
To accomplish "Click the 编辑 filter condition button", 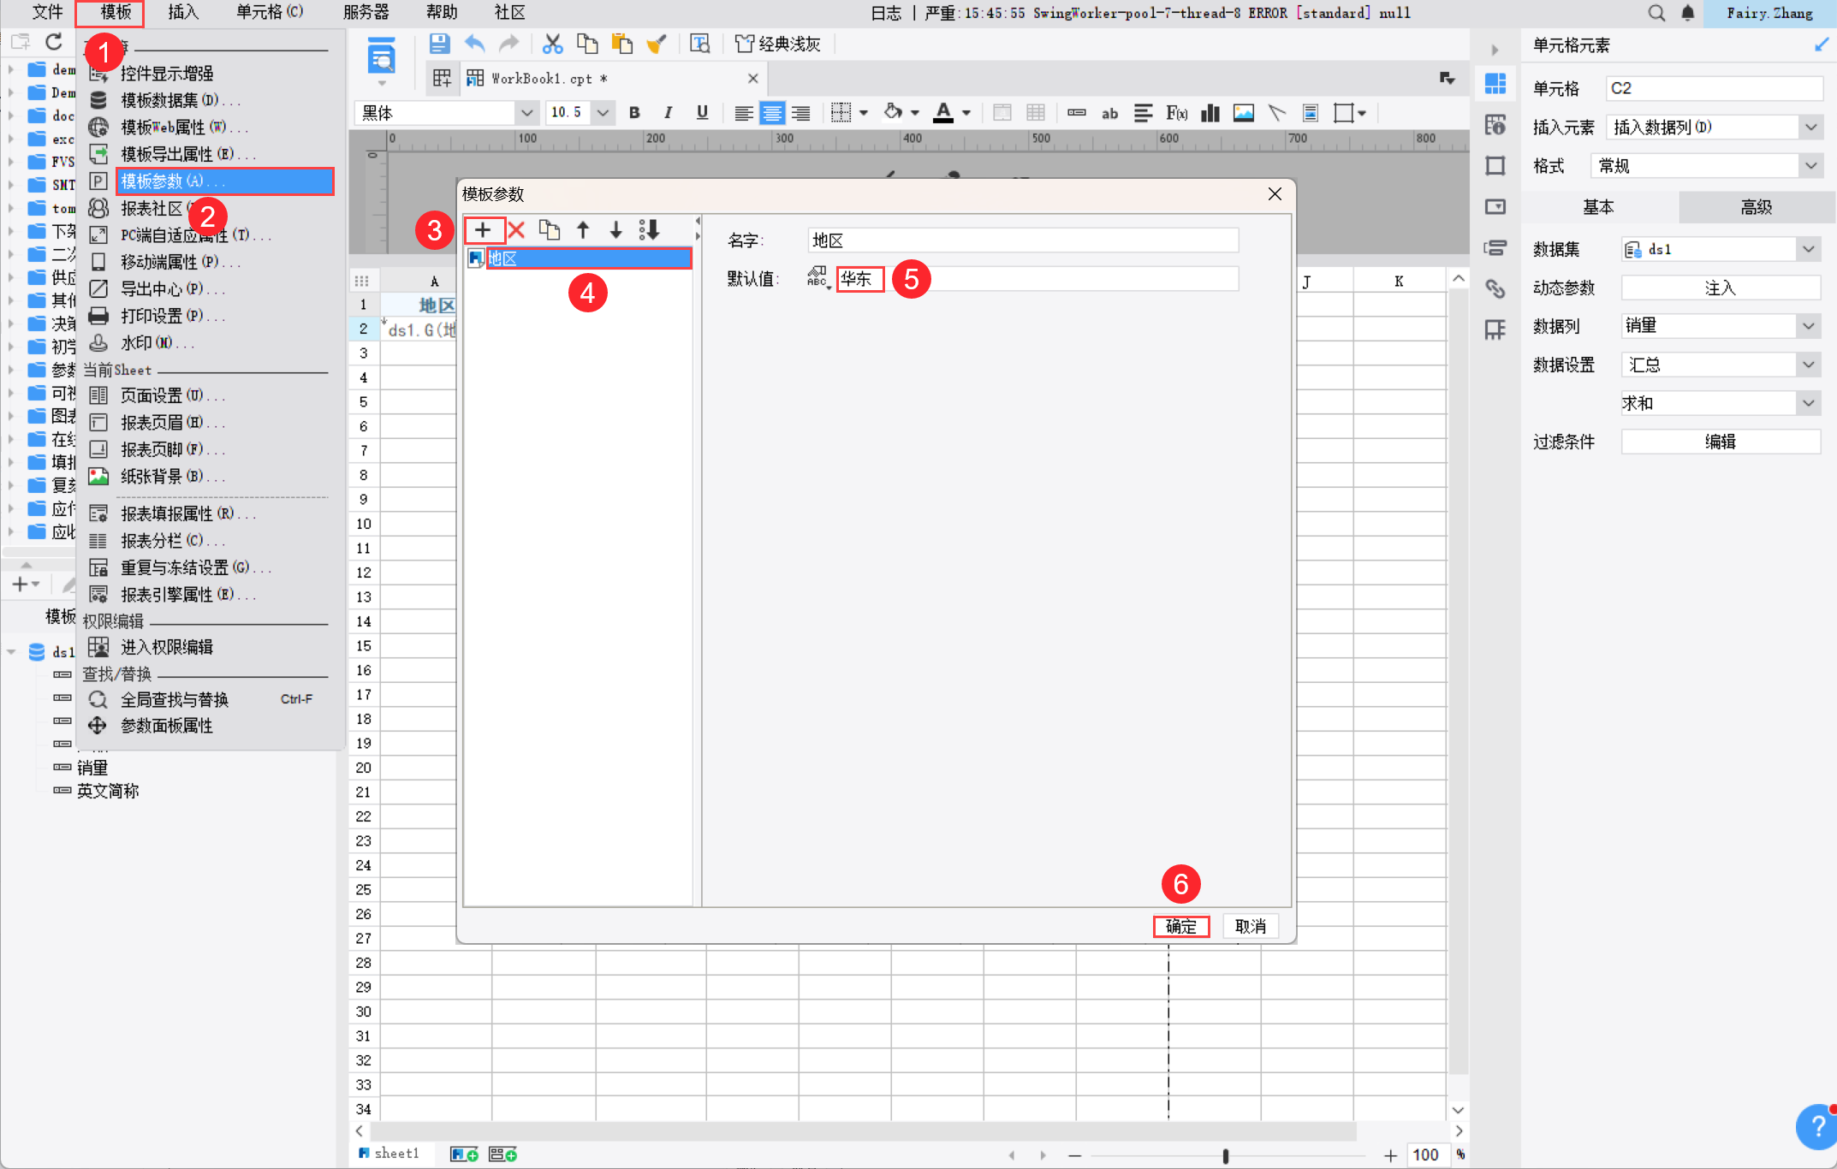I will pyautogui.click(x=1721, y=442).
